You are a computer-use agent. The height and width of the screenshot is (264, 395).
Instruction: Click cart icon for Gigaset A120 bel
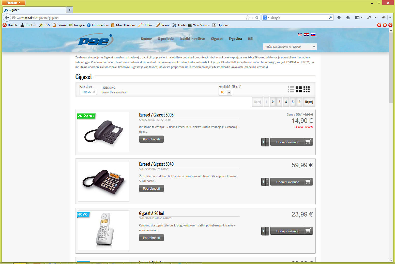[308, 231]
